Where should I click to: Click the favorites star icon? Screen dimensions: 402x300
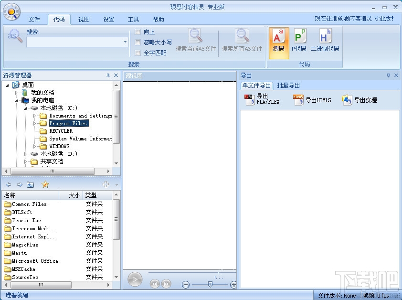tap(45, 184)
